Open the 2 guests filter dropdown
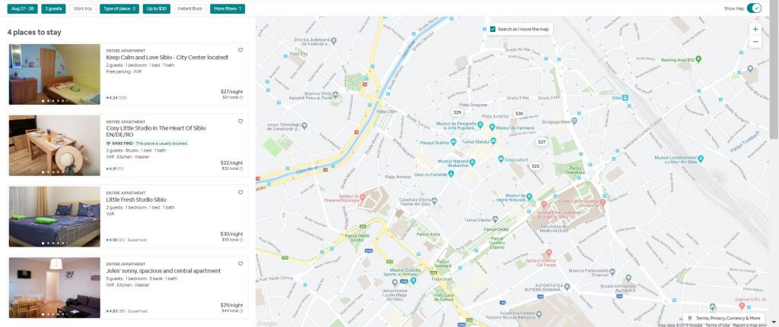 click(53, 8)
